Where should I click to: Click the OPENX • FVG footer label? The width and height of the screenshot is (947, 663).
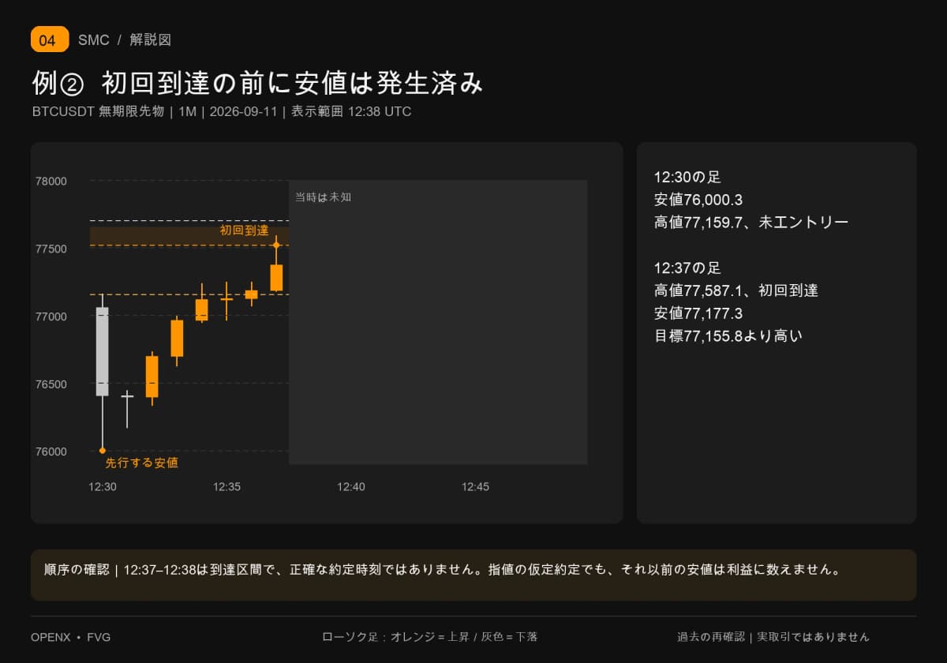(70, 637)
